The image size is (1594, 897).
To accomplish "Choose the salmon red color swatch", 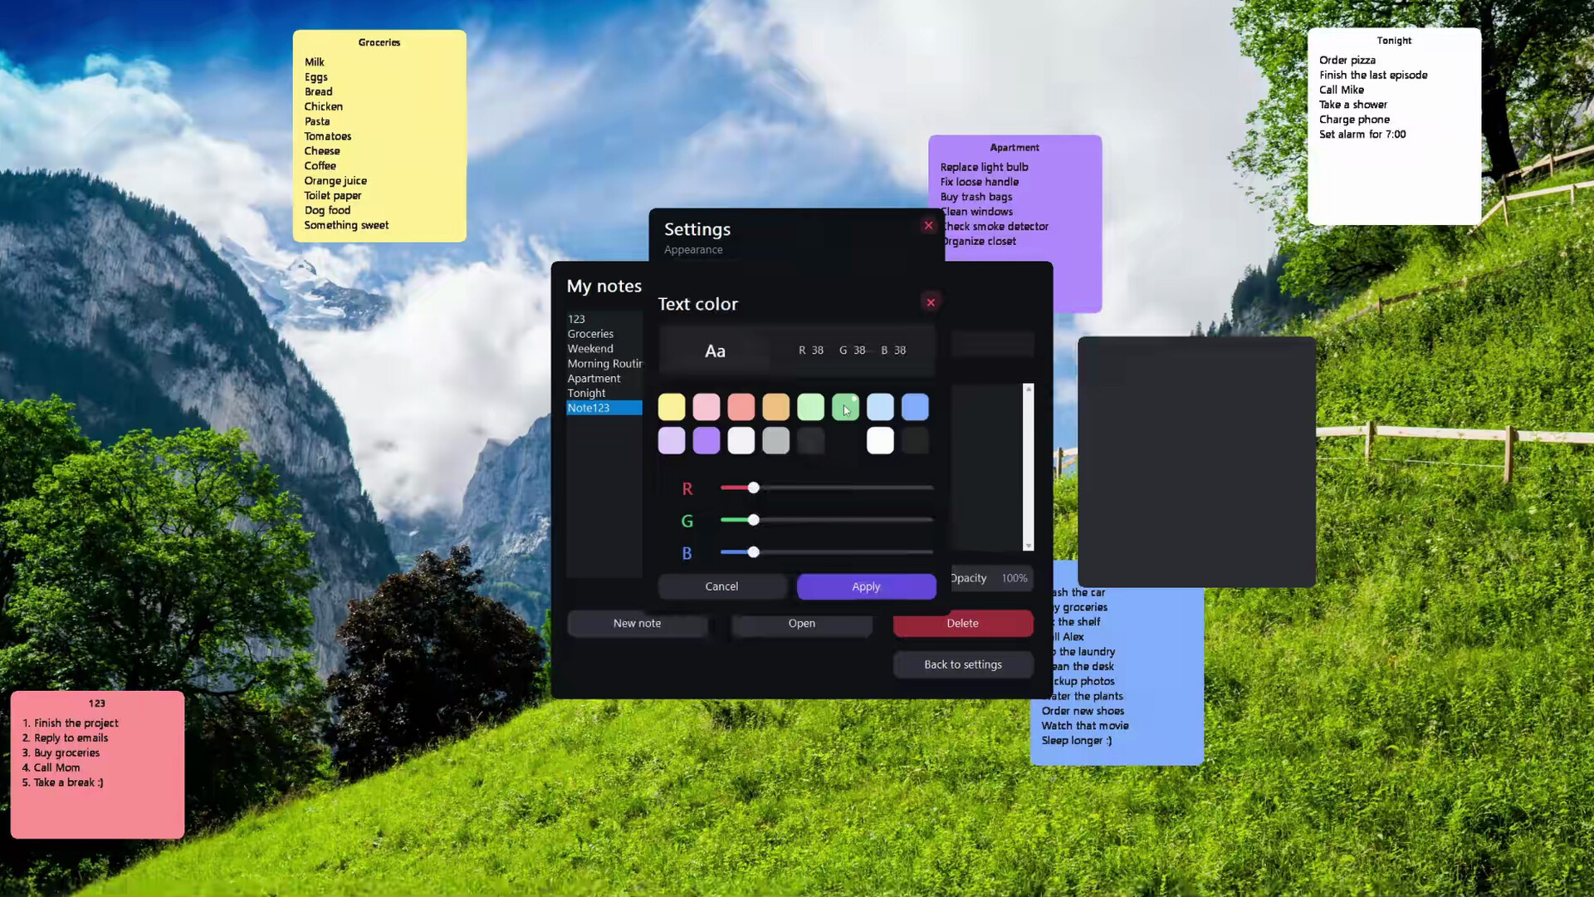I will click(741, 407).
